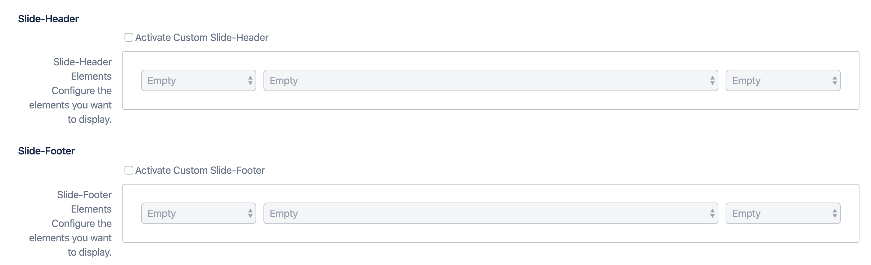Click the arrows icon on the right Slide-Header dropdown

[834, 80]
